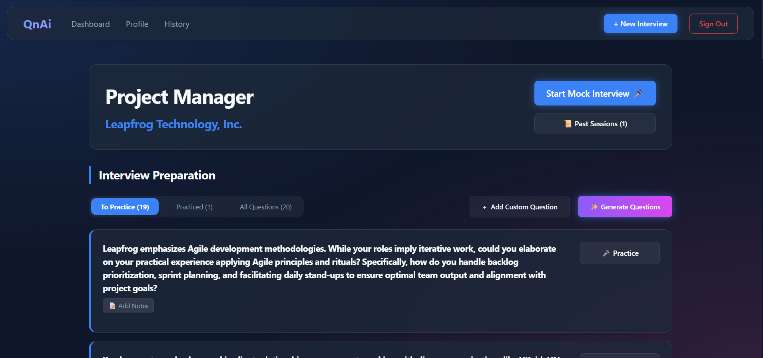The image size is (763, 358).
Task: Add notes to the Agile question
Action: (128, 306)
